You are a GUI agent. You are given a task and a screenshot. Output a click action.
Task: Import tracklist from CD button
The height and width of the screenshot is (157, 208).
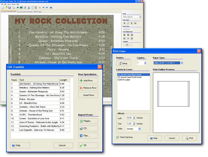pyautogui.click(x=88, y=128)
